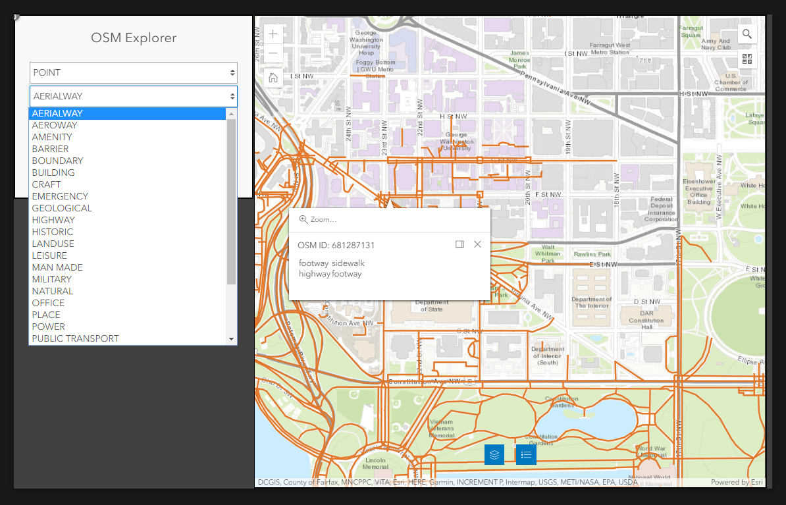This screenshot has height=505, width=786.
Task: Click the DAR Constitution Hall label
Action: [x=646, y=320]
